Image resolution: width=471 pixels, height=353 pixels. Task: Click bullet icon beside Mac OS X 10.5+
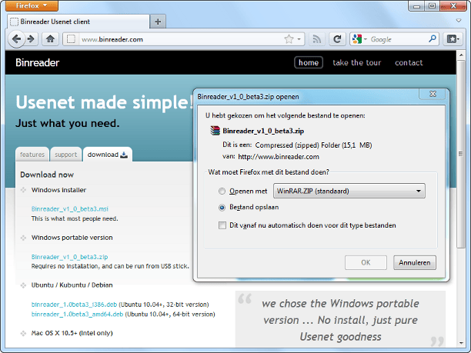23,333
